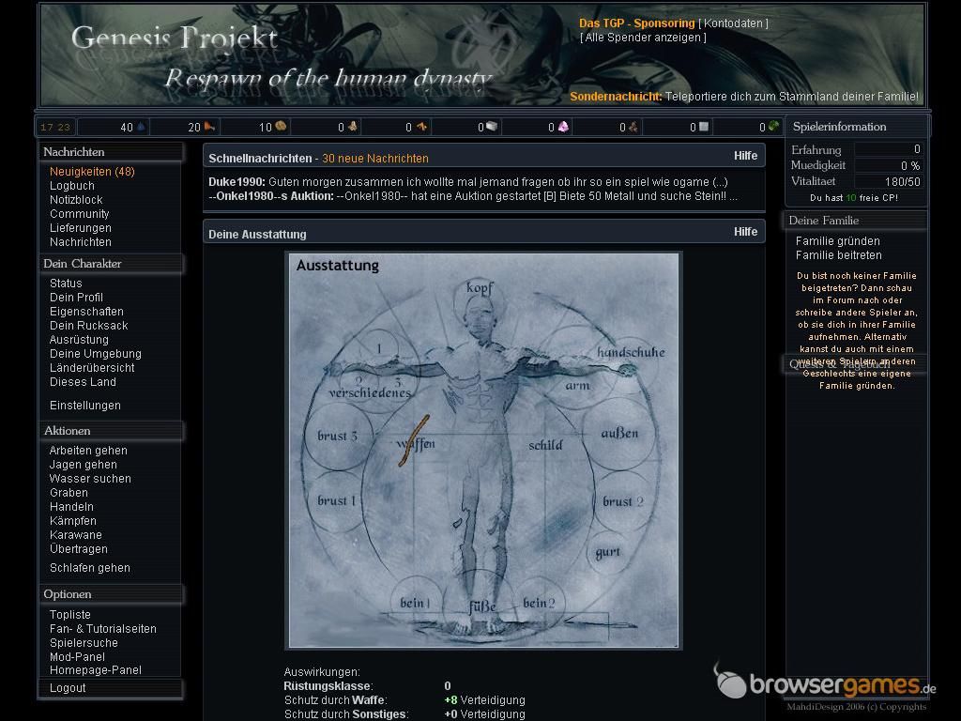Open Fan- & Tutorialseiten
The height and width of the screenshot is (721, 961).
tap(103, 629)
